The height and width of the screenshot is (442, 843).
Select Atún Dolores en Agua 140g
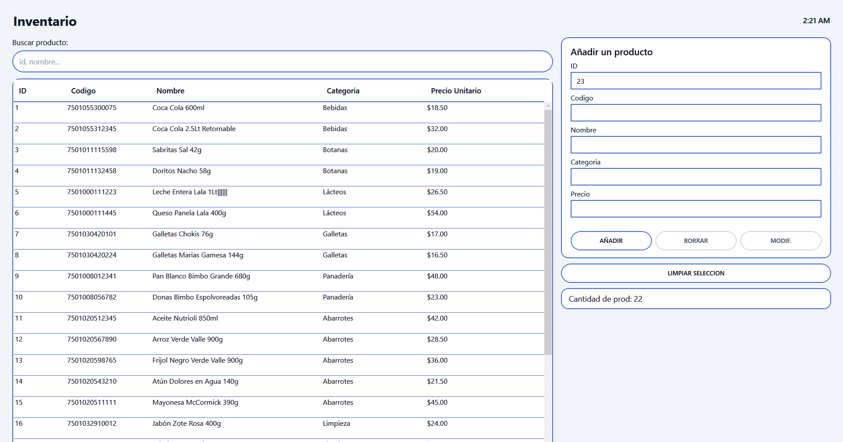click(279, 386)
